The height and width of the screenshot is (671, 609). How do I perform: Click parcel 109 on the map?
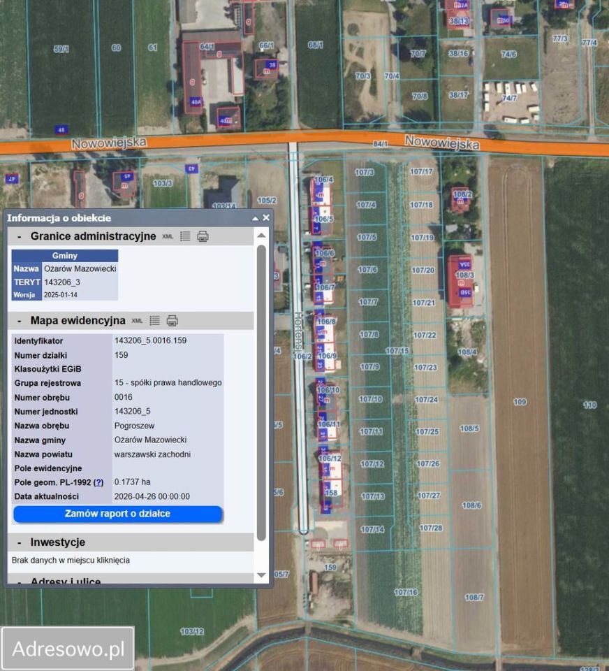520,402
